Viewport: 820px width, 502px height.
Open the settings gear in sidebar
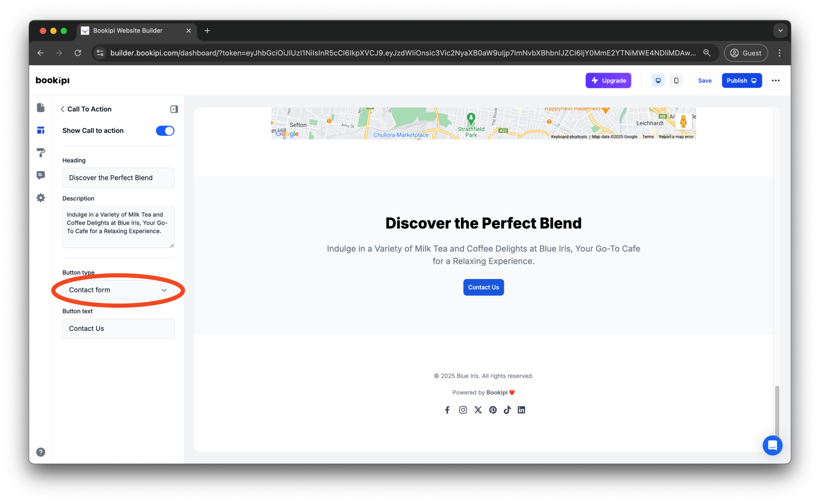pyautogui.click(x=41, y=198)
